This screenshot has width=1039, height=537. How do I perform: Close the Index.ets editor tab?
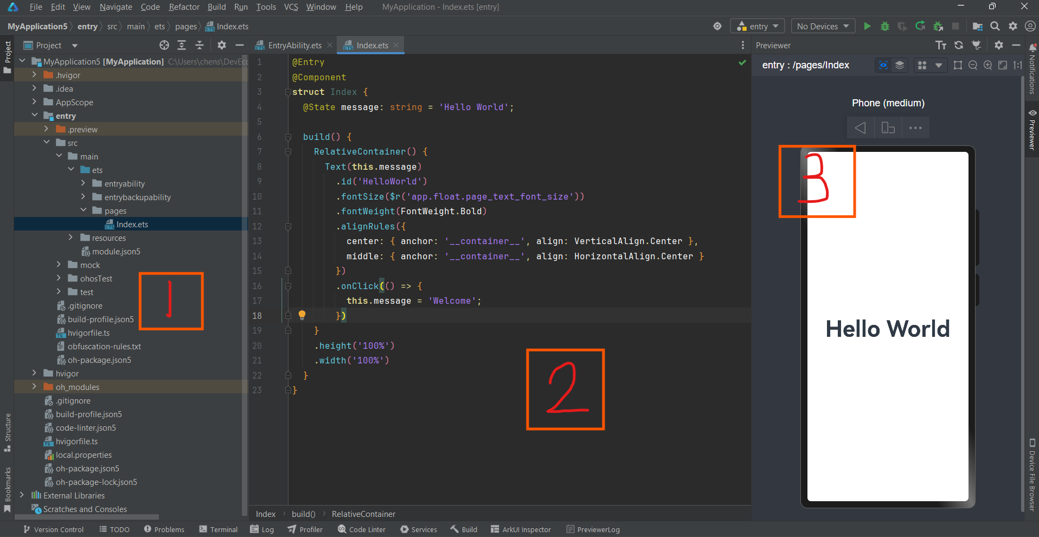point(396,45)
